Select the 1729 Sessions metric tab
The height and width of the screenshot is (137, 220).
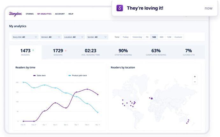coord(58,52)
